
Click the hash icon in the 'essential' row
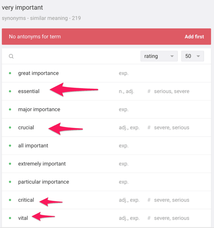pyautogui.click(x=149, y=91)
